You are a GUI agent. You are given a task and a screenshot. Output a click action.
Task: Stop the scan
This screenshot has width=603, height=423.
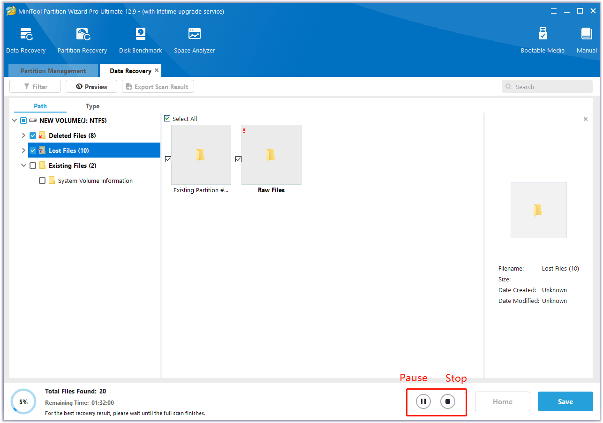448,401
